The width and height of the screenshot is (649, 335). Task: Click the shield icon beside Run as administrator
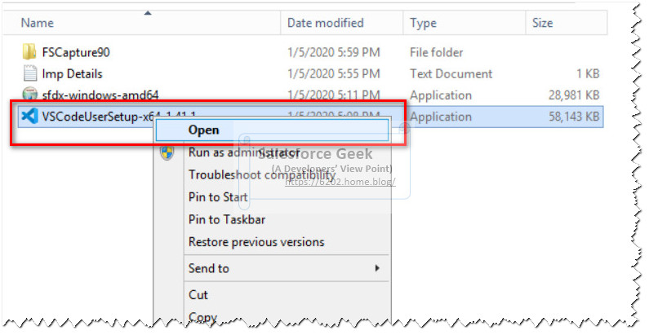click(167, 152)
